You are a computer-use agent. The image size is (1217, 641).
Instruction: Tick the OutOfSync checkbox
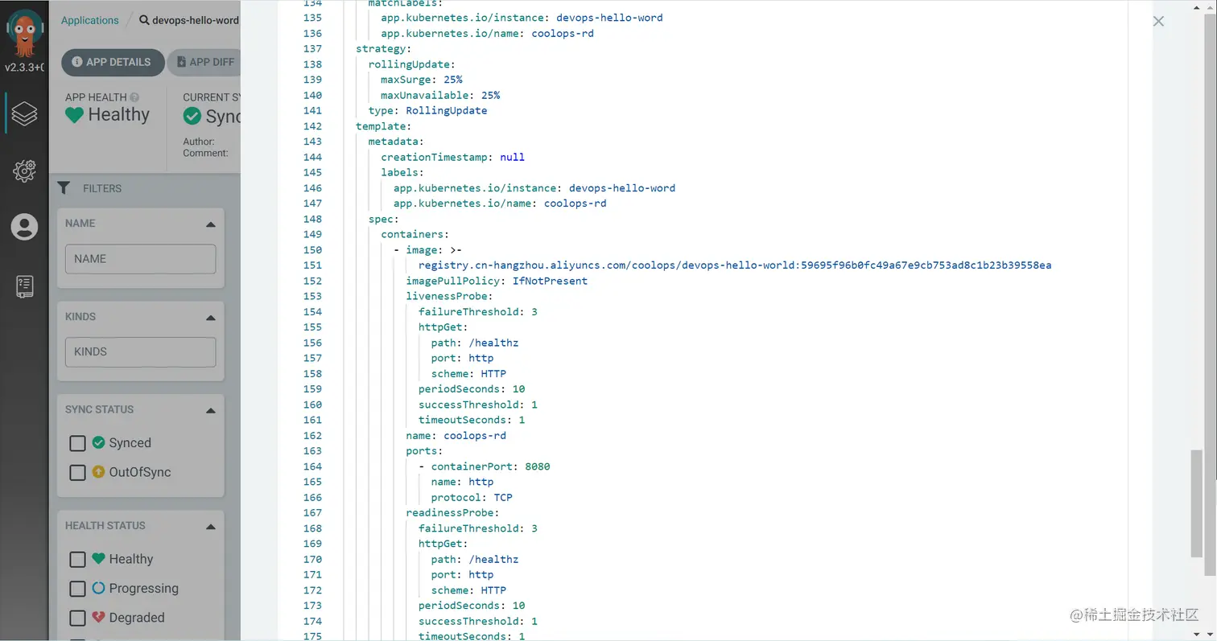(x=77, y=472)
